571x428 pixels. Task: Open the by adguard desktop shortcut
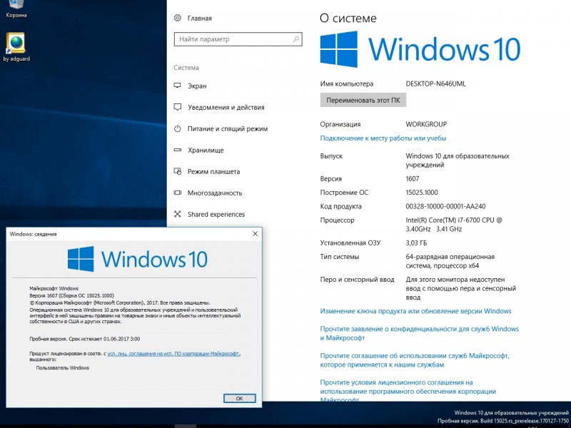[16, 47]
